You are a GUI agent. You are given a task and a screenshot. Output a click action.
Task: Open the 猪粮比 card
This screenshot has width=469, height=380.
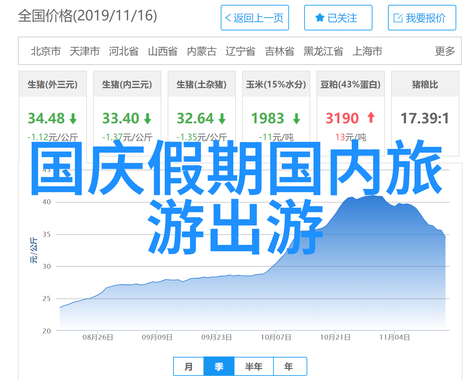click(x=425, y=85)
